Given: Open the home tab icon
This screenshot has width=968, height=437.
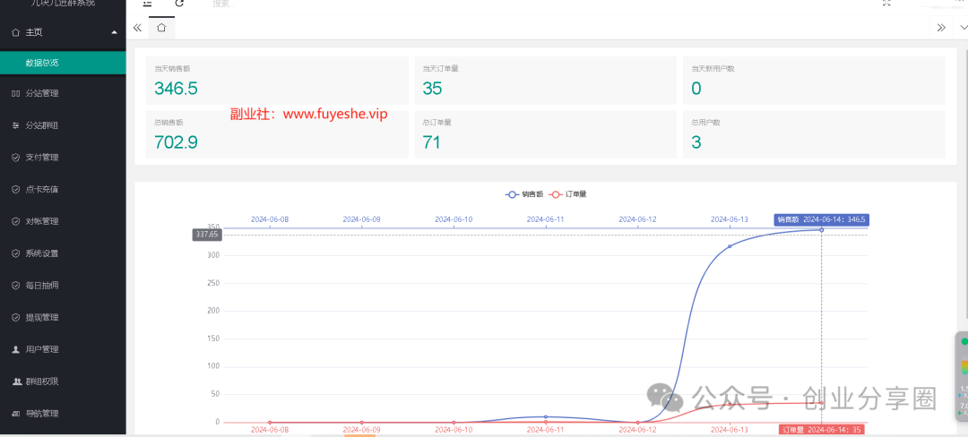Looking at the screenshot, I should 161,28.
